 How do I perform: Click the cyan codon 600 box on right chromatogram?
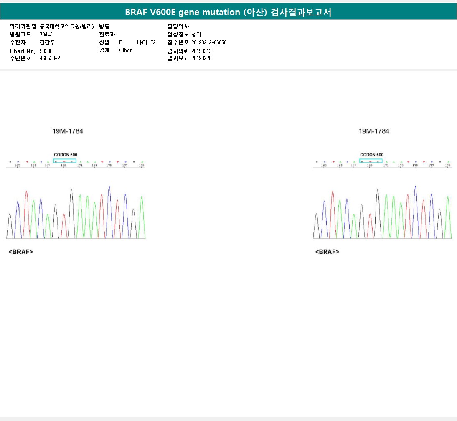(x=371, y=161)
